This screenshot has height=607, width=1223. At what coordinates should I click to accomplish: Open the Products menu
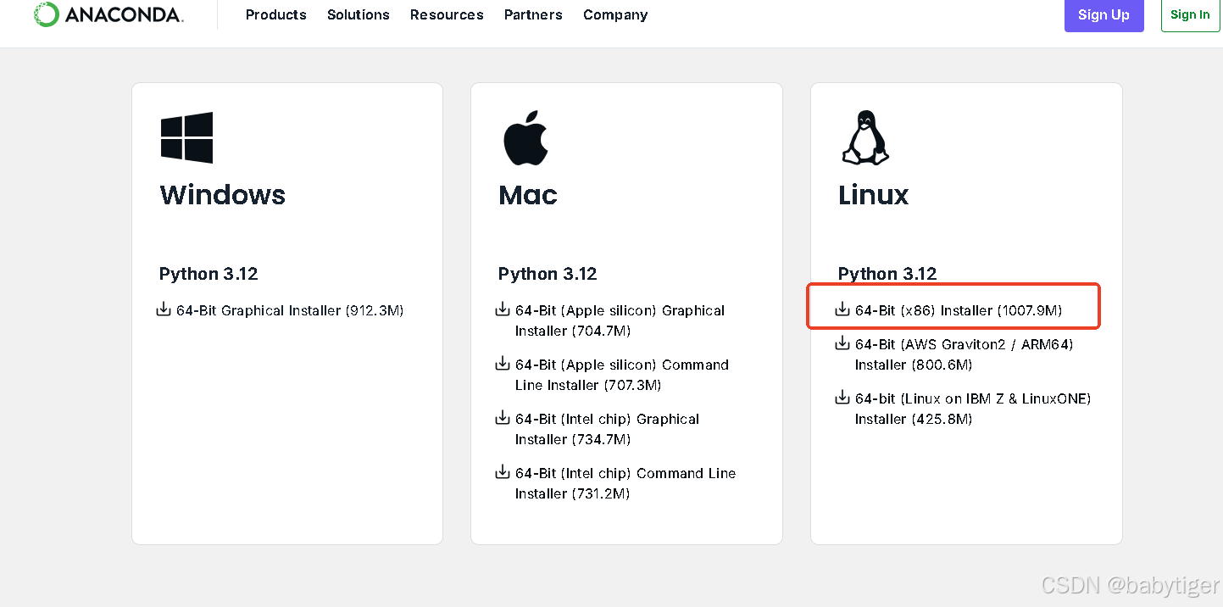tap(276, 14)
